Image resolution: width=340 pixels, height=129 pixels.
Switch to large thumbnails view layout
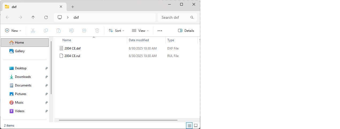point(196,126)
